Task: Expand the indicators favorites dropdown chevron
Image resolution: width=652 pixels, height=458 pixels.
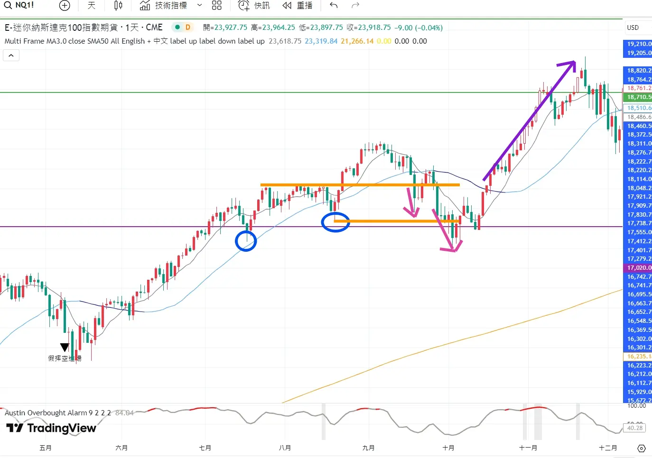Action: [x=200, y=6]
